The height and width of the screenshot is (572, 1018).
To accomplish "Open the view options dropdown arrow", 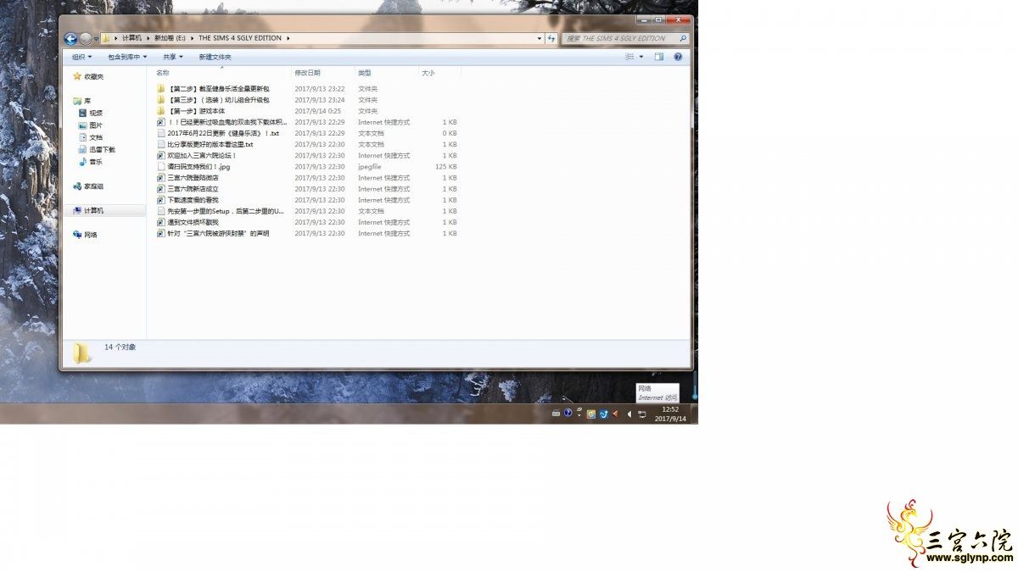I will click(x=641, y=57).
